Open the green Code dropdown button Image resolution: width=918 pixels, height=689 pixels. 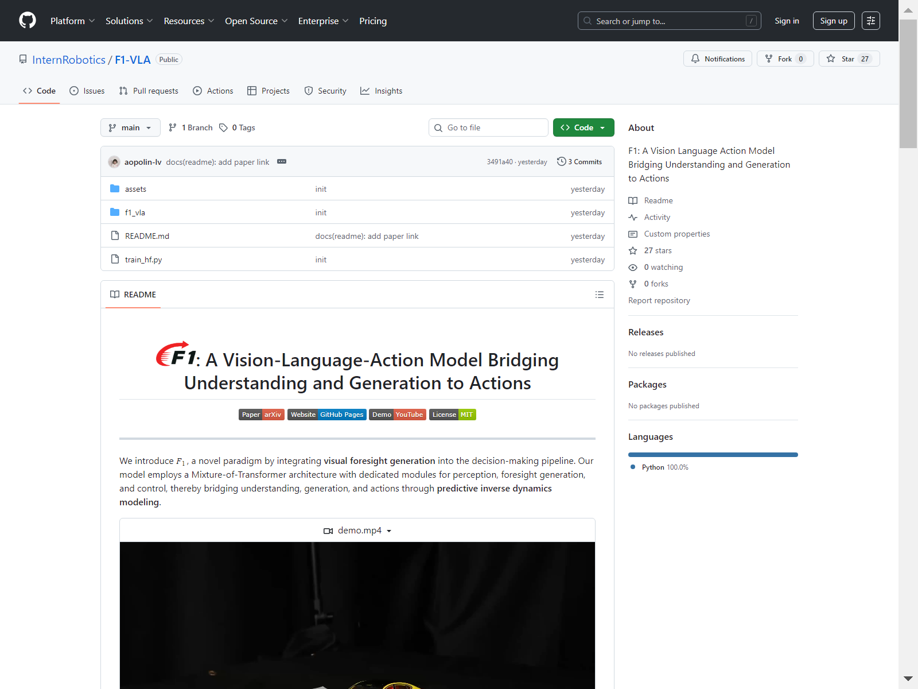point(584,127)
